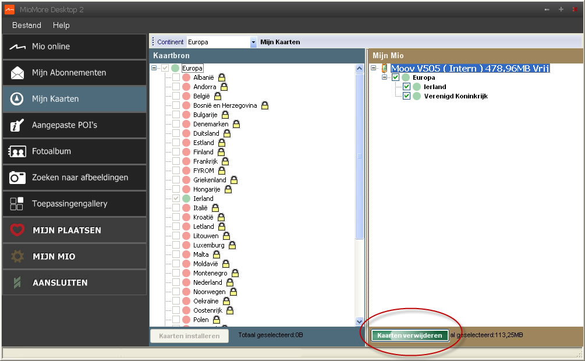Open the Mio online section
The width and height of the screenshot is (585, 361).
click(75, 47)
